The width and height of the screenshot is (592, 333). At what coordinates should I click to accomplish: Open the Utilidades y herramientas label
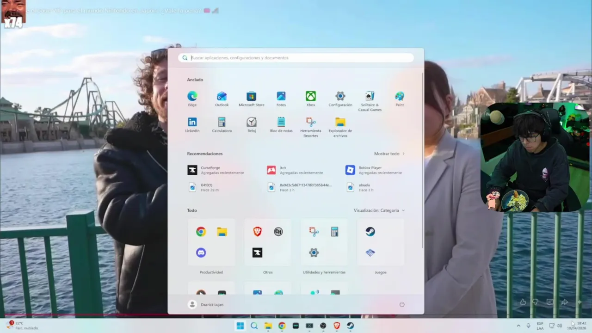(324, 272)
